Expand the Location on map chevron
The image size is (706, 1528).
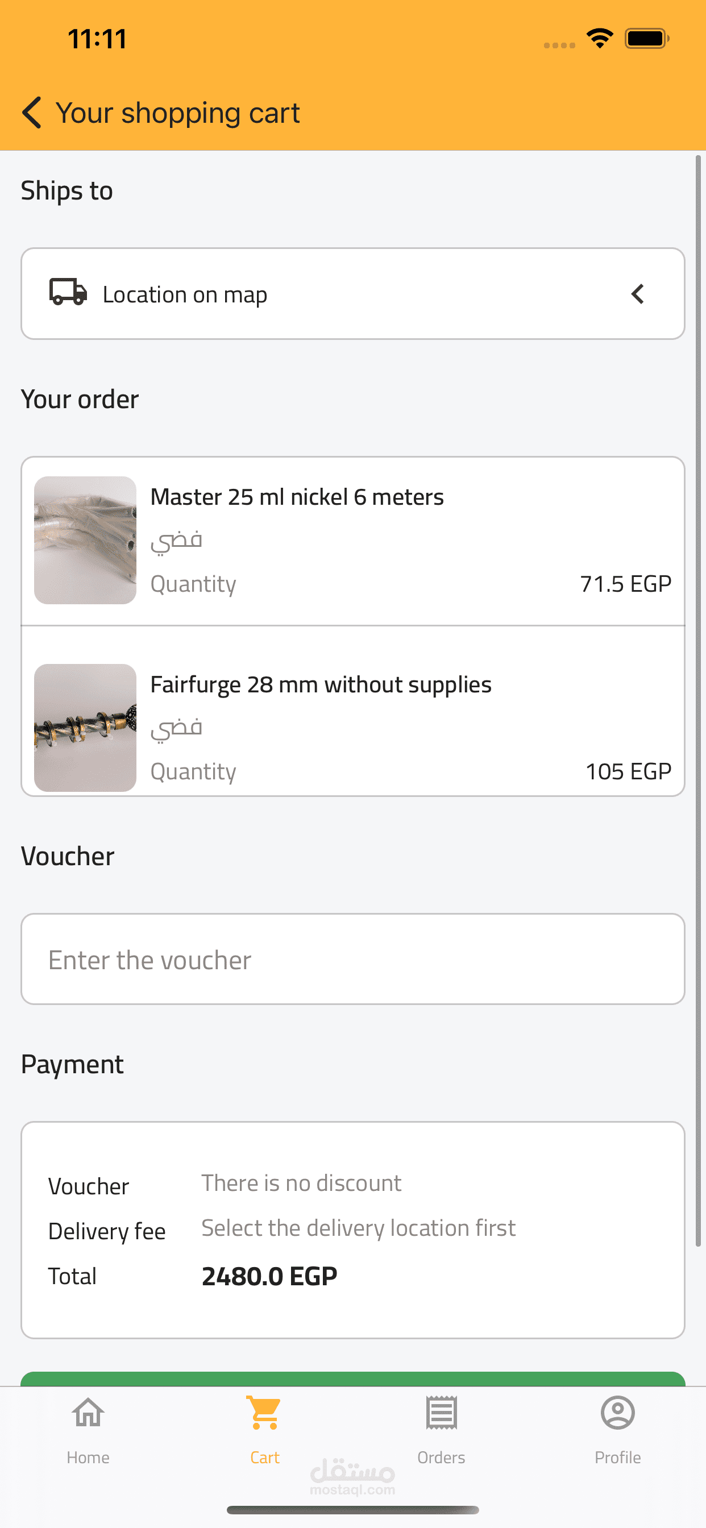(638, 294)
